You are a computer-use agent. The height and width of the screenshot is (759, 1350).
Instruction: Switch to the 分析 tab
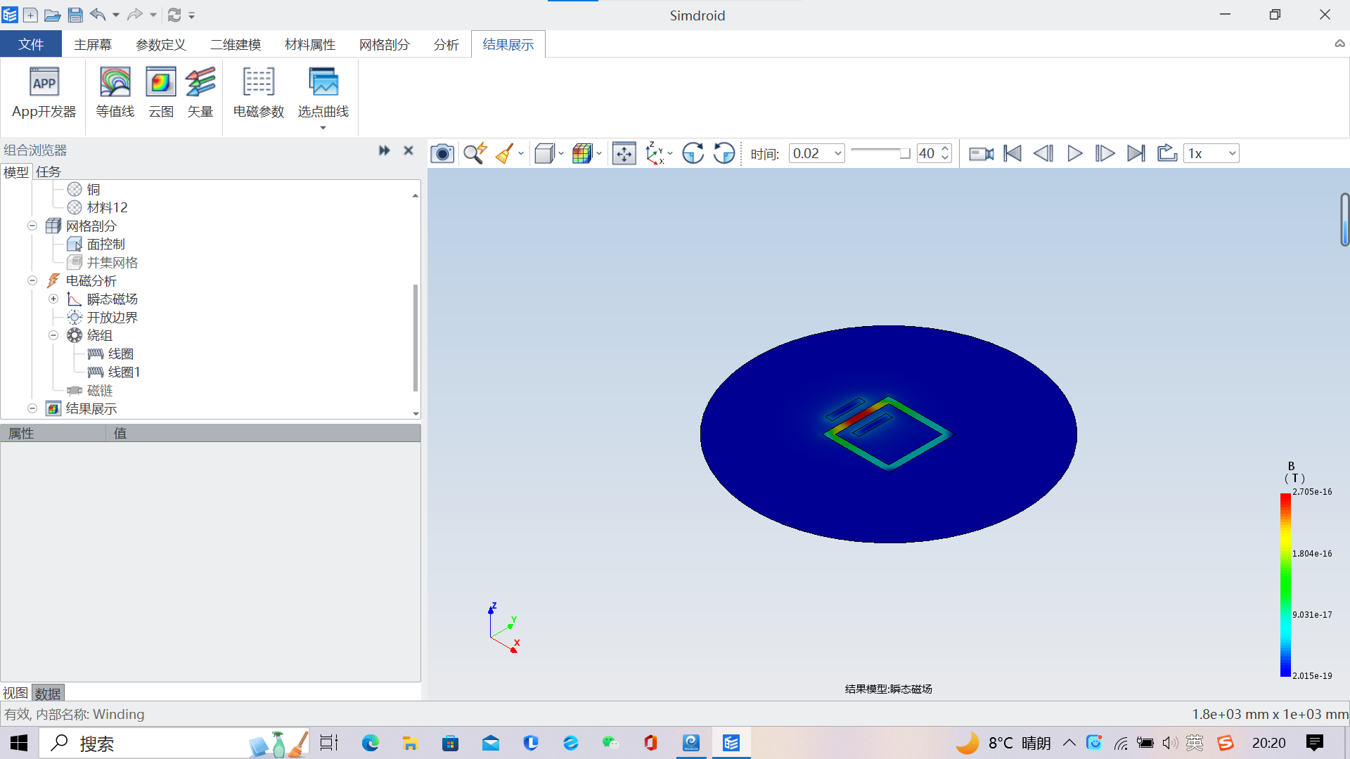pos(446,44)
